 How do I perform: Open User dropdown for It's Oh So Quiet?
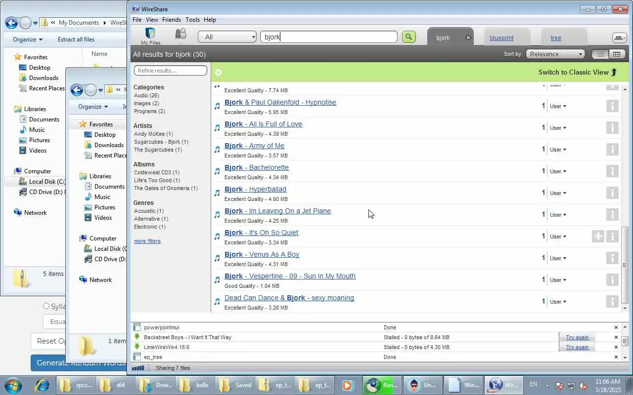[x=558, y=237]
